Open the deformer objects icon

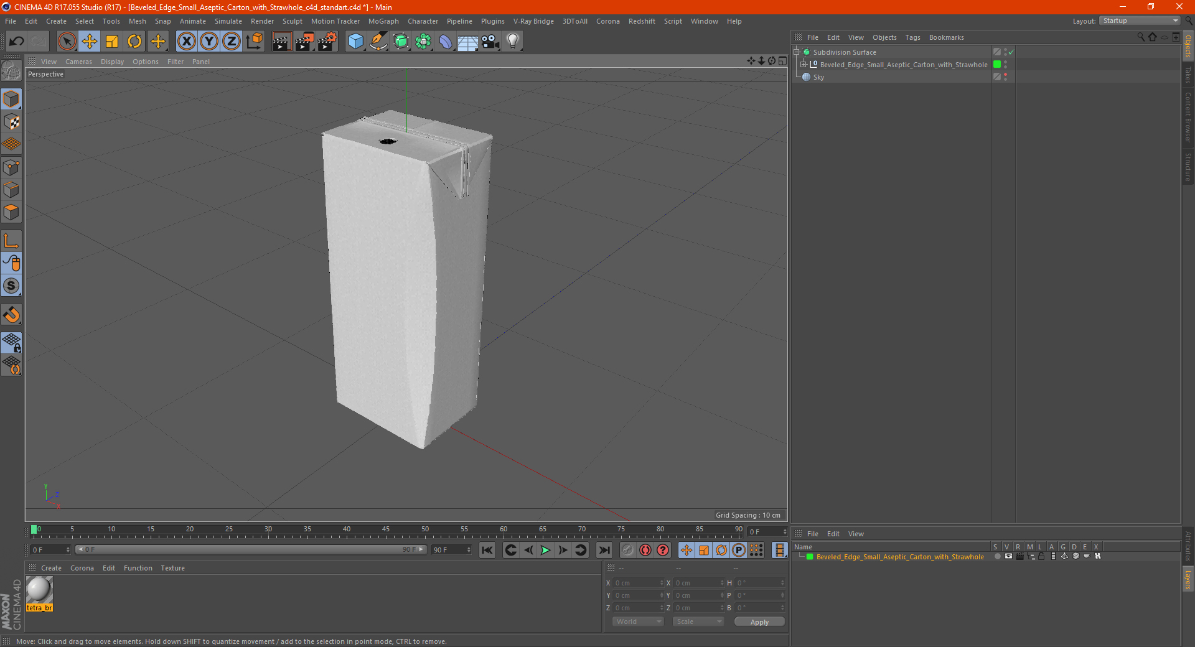coord(446,42)
